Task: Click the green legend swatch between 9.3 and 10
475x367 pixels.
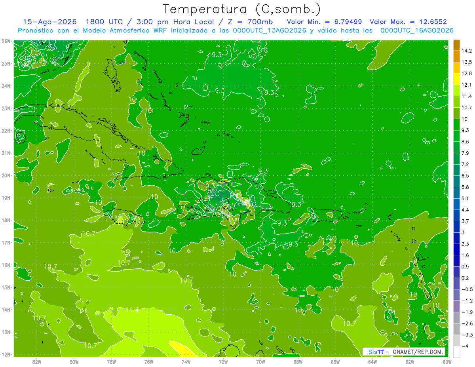Action: tap(456, 125)
